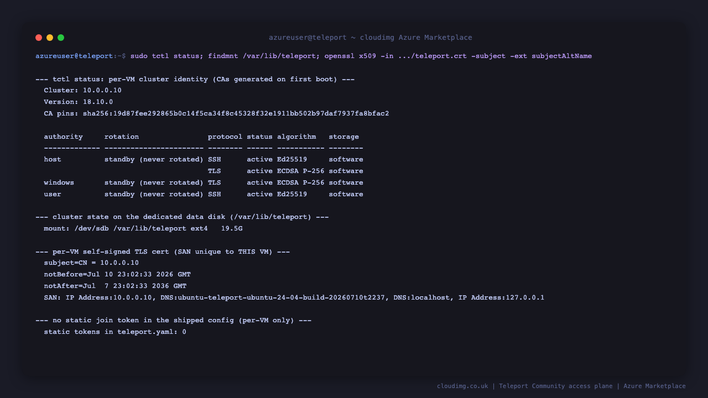Click the 'cluster state on the dedicated data disk' heading
The height and width of the screenshot is (398, 708).
pyautogui.click(x=182, y=217)
